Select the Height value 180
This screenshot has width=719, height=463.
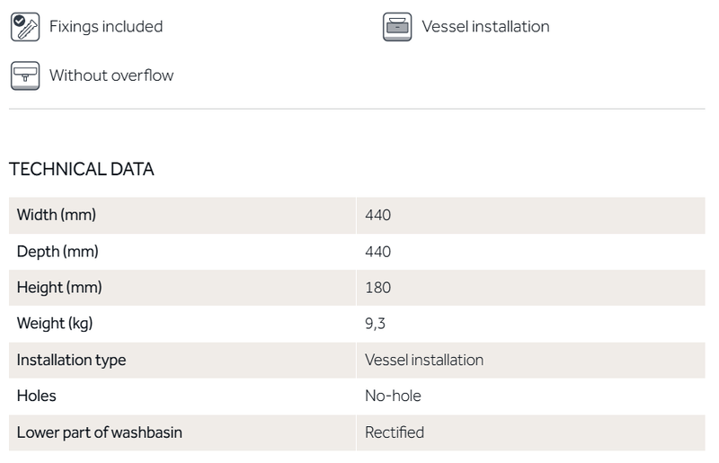(x=378, y=288)
